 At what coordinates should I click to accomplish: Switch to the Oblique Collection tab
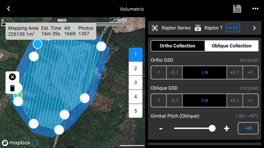(x=231, y=46)
